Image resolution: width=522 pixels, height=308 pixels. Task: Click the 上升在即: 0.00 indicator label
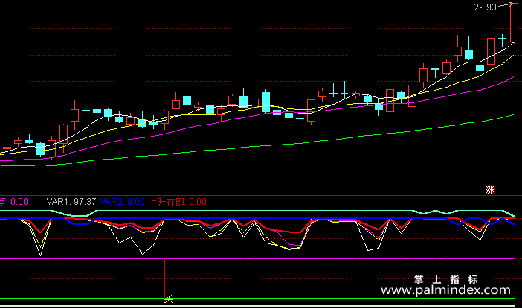tap(178, 202)
